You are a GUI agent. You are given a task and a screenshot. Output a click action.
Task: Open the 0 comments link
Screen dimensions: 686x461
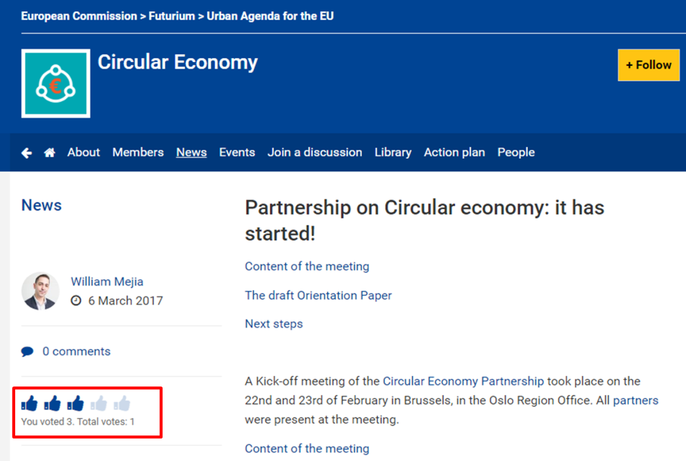click(x=76, y=352)
